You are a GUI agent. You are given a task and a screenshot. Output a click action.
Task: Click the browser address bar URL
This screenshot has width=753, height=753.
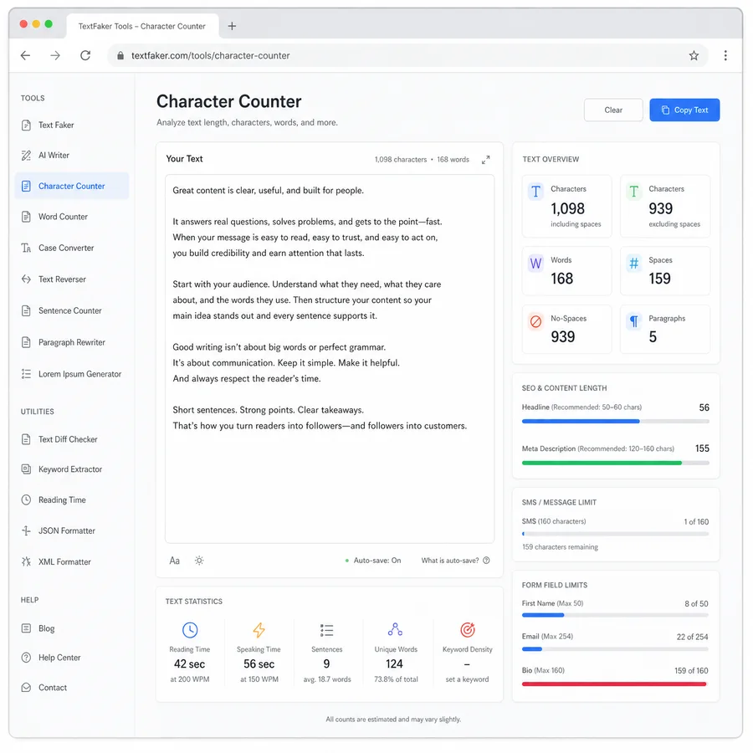click(x=210, y=56)
